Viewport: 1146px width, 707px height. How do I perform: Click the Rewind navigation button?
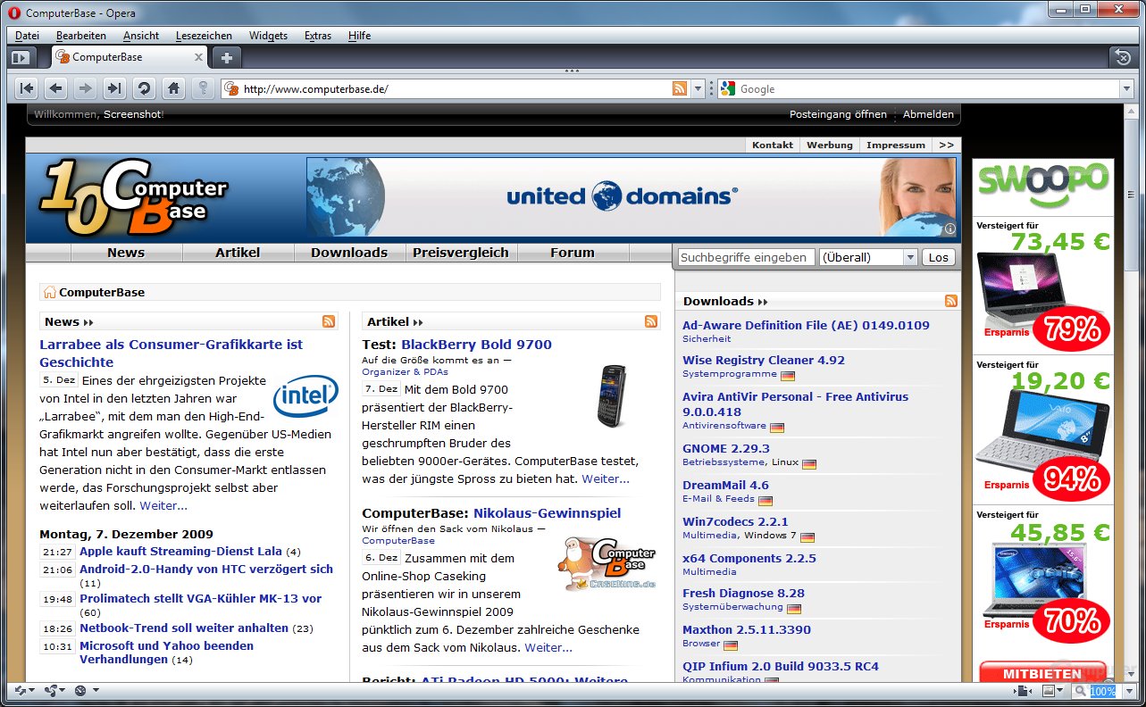point(27,88)
